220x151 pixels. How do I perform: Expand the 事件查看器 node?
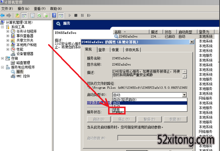[8, 36]
